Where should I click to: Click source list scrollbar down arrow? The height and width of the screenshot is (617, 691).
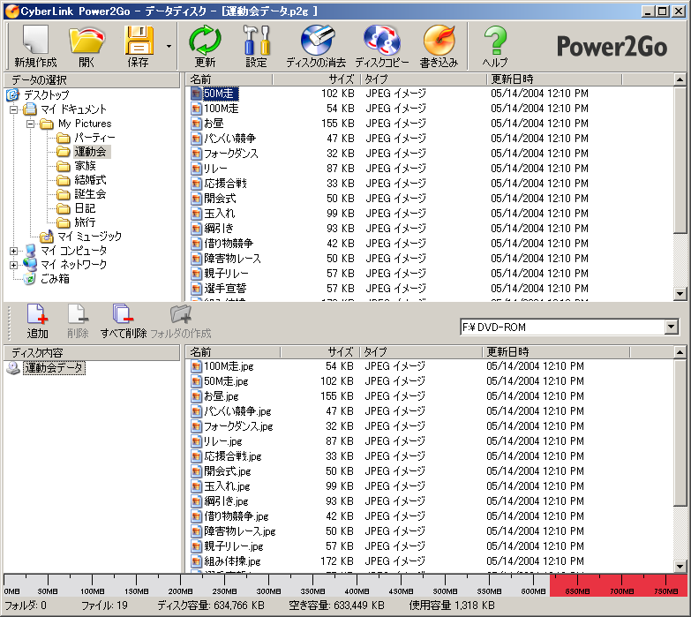point(680,294)
